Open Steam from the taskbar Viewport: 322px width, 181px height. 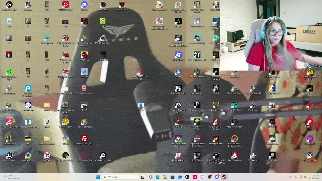point(224,177)
